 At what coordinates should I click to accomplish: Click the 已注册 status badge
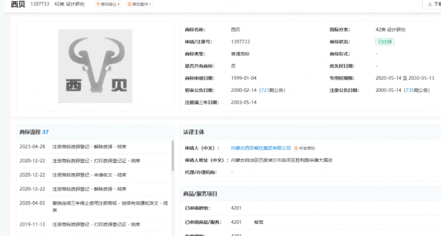385,42
